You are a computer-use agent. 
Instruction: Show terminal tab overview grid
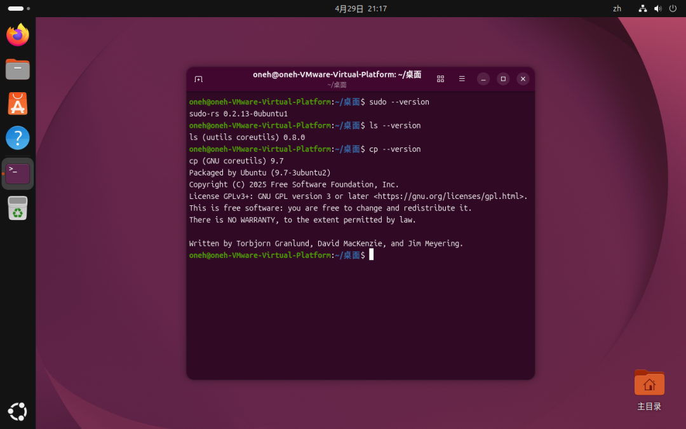point(441,79)
